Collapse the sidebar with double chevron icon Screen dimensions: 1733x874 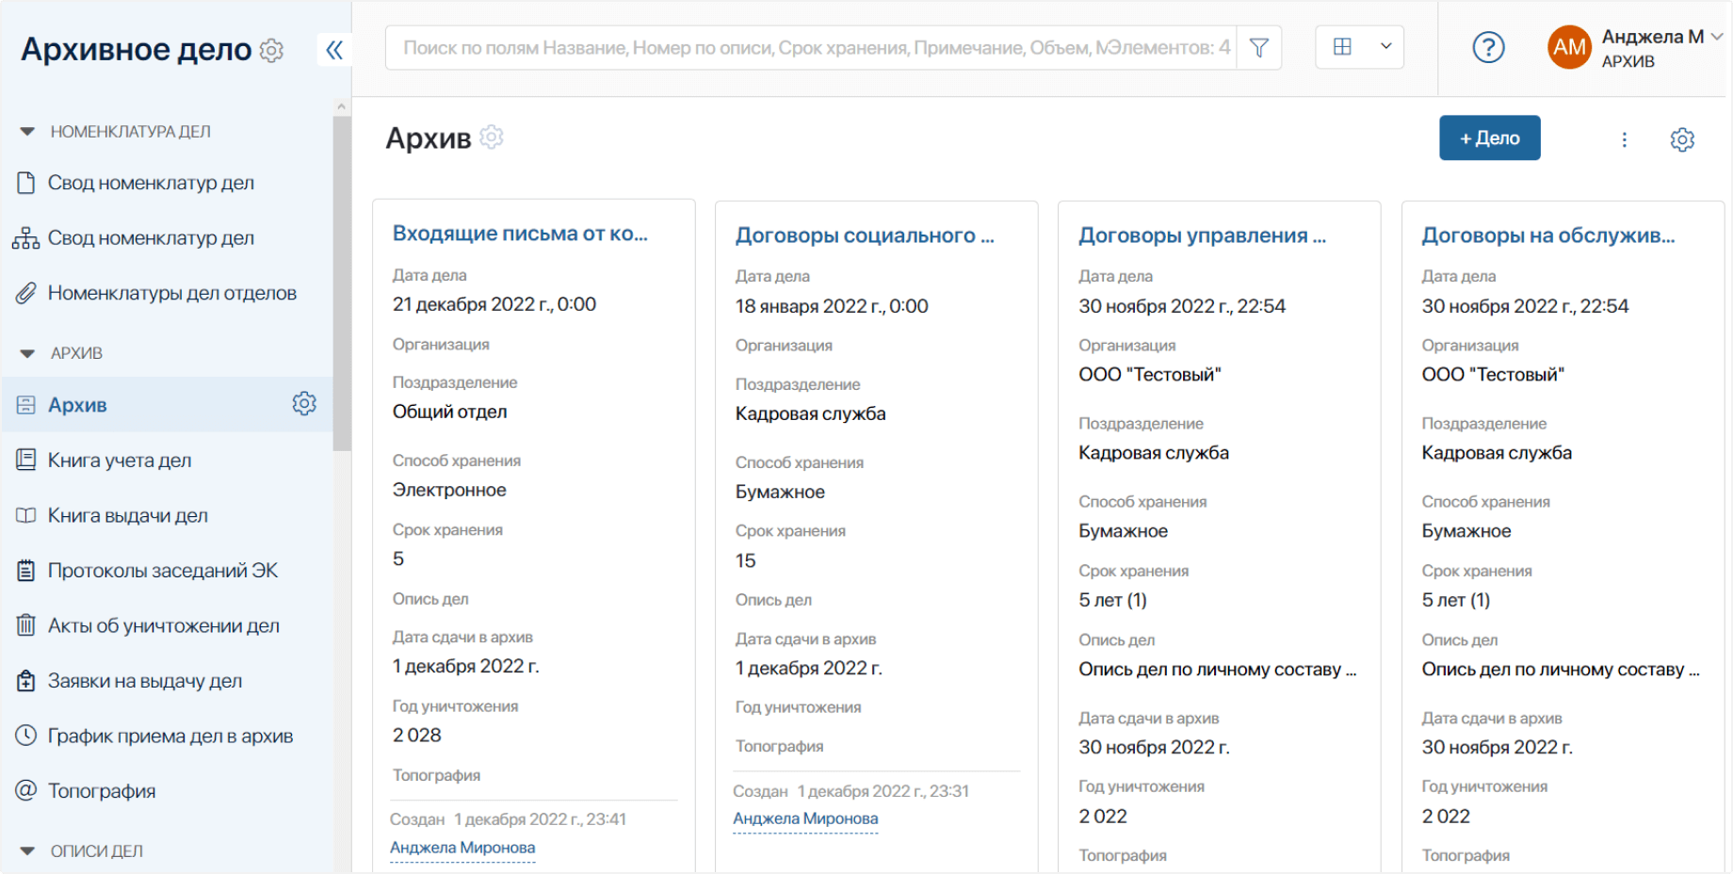click(x=334, y=50)
